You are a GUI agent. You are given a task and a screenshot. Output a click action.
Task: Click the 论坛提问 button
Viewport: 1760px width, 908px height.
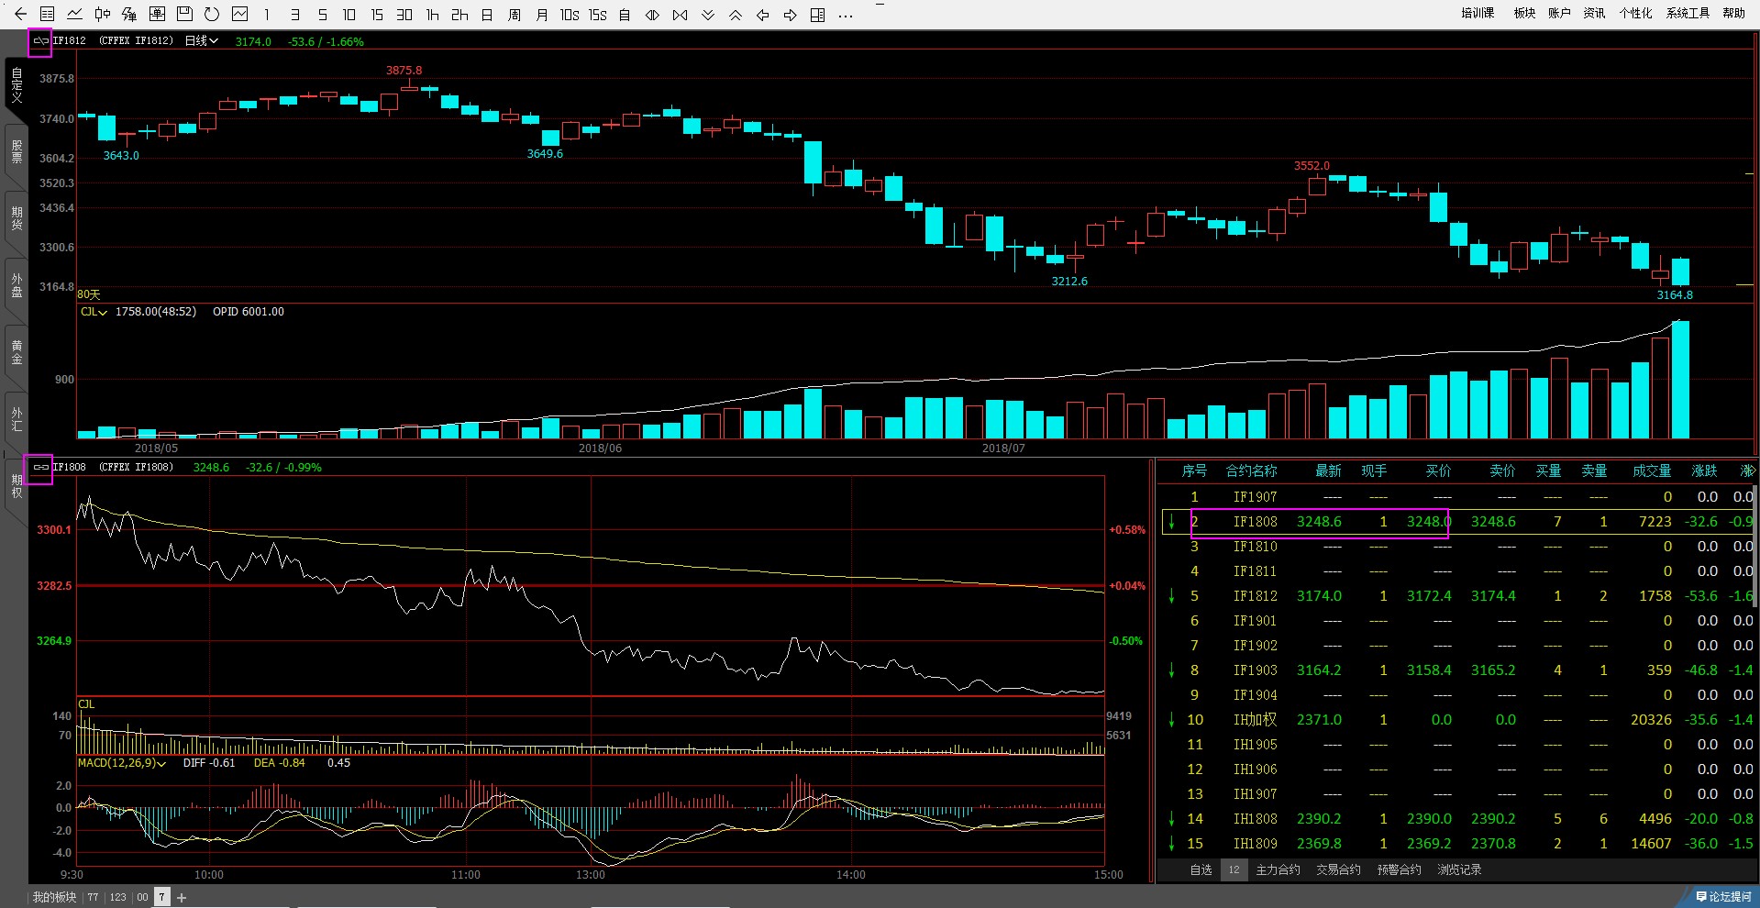pos(1724,897)
